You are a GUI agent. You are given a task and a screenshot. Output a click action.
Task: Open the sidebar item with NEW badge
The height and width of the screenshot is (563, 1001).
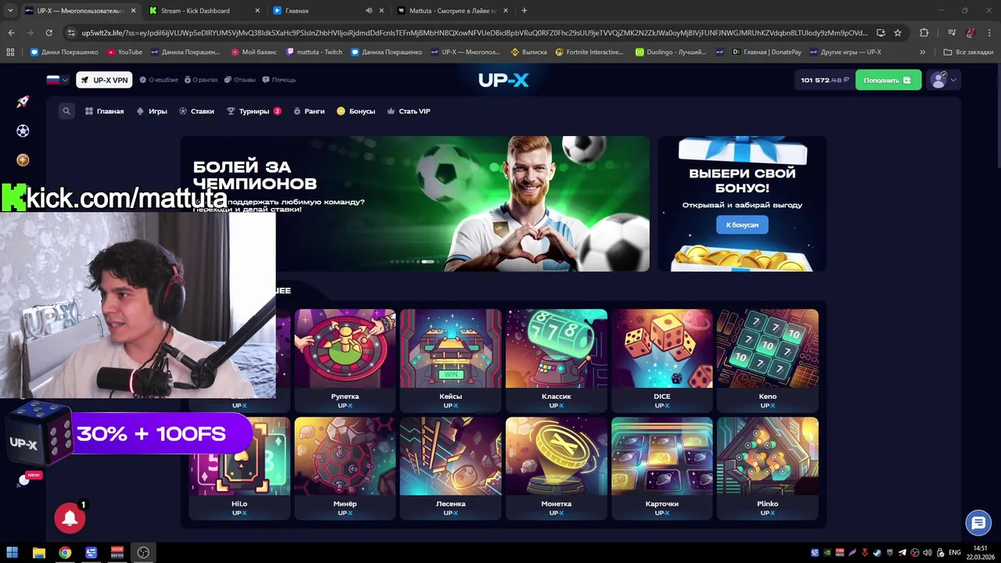pos(25,479)
